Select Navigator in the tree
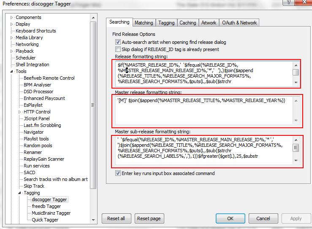 tap(34, 132)
